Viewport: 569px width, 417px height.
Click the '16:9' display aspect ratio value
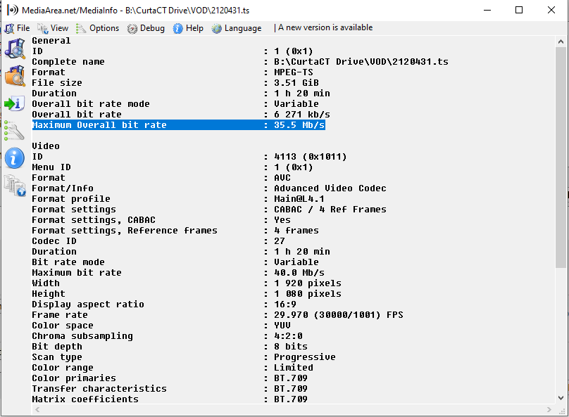pyautogui.click(x=285, y=304)
